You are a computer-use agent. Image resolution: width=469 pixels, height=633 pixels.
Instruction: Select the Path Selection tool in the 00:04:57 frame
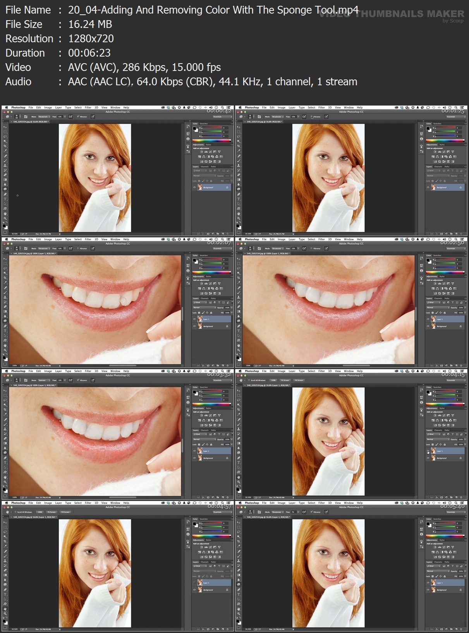click(5, 599)
